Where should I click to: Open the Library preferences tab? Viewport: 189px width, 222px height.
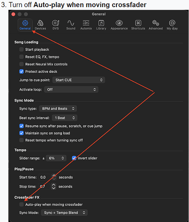pos(101,25)
